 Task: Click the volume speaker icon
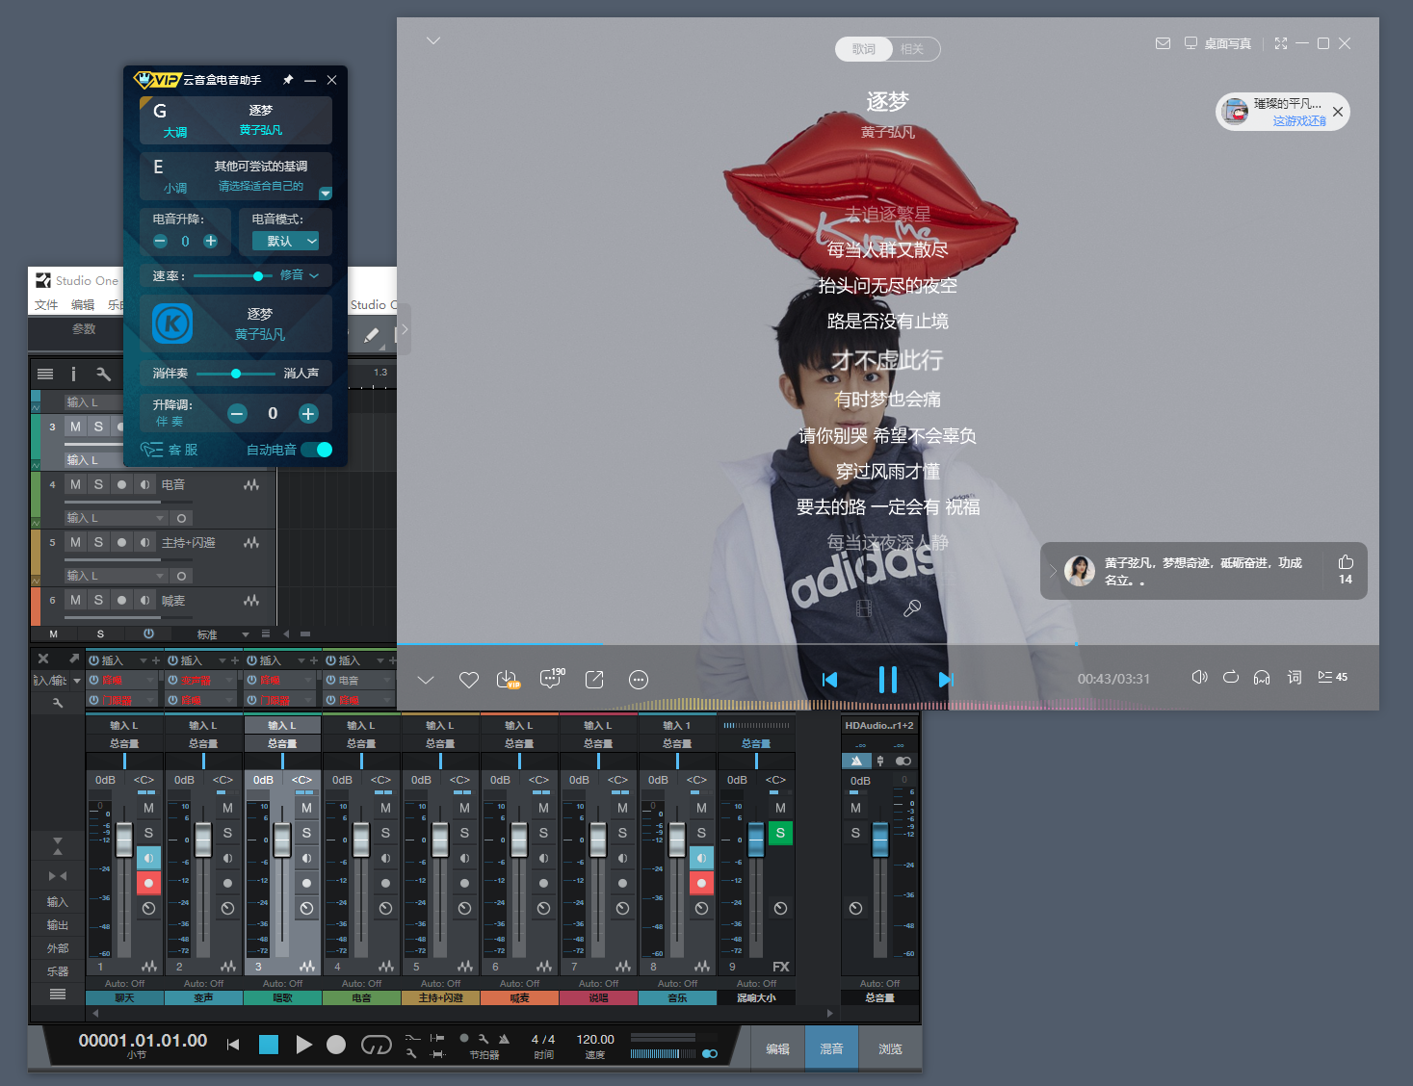pos(1199,677)
